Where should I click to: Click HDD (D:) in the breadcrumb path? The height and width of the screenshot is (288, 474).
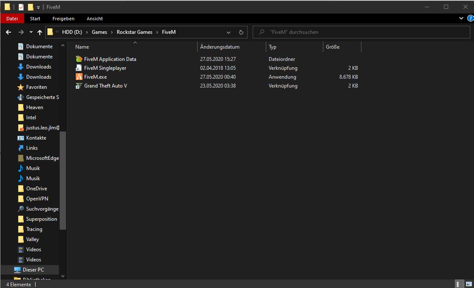[72, 32]
